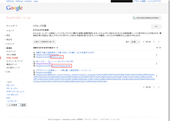Open URL の削除 in the sidebar
Viewport: 170px width, 121px height.
pyautogui.click(x=11, y=55)
